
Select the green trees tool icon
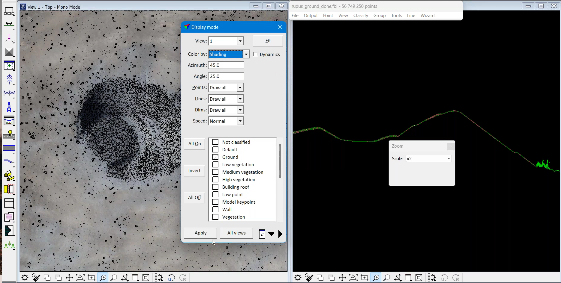pos(9,245)
